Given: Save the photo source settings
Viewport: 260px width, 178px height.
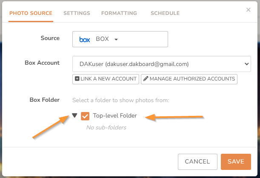Looking at the screenshot, I should [x=236, y=161].
